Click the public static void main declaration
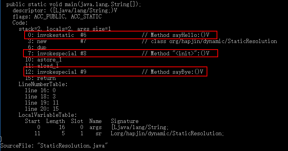 pyautogui.click(x=74, y=4)
